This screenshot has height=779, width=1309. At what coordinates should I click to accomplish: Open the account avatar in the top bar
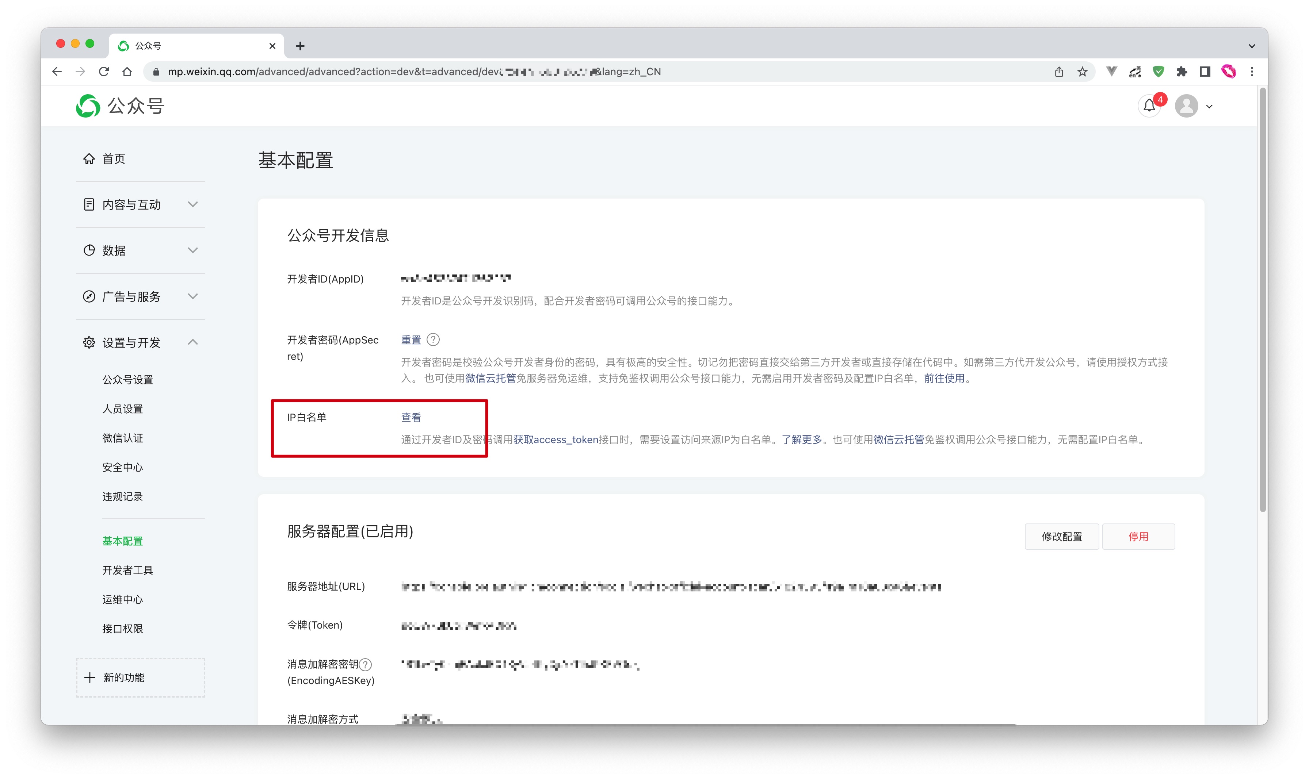[1187, 106]
